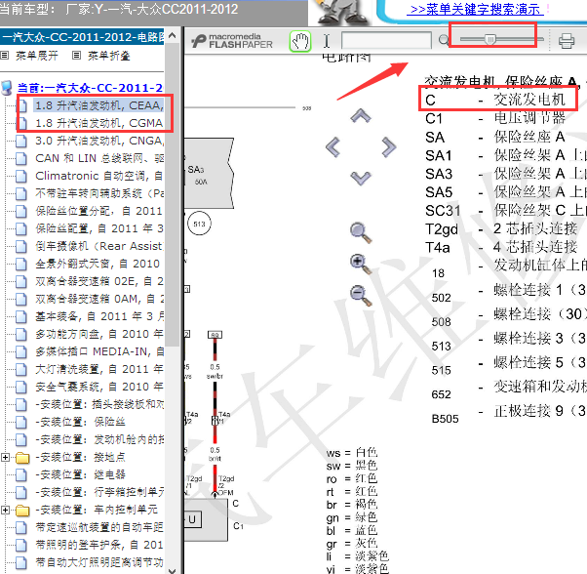
Task: Open -安装位置: 发动机舱内 document
Action: coord(99,439)
